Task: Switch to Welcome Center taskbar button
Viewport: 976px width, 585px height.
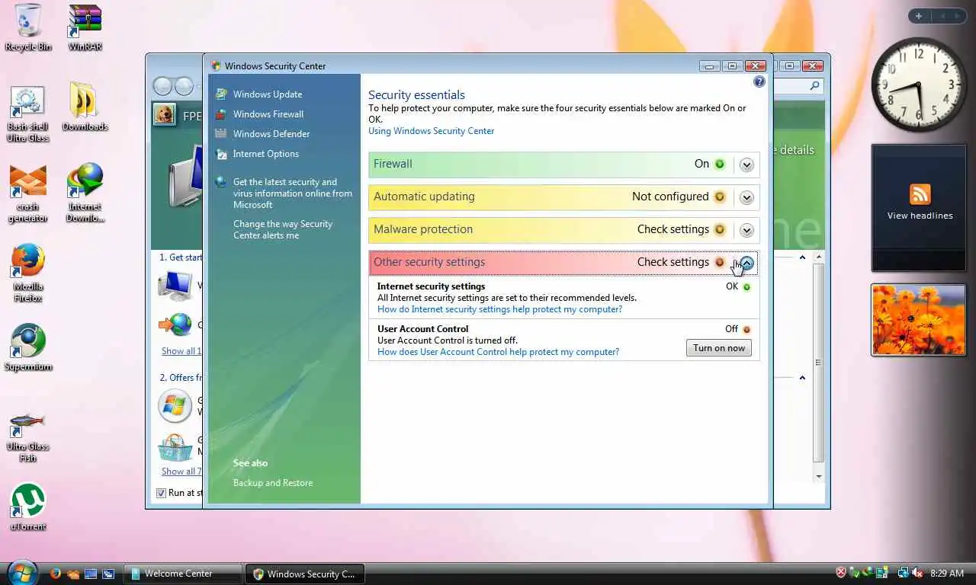Action: tap(184, 574)
